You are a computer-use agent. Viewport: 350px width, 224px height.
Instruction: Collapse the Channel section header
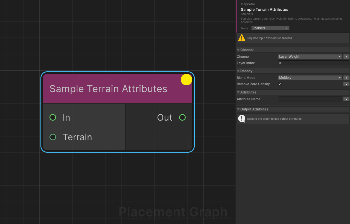pyautogui.click(x=293, y=50)
